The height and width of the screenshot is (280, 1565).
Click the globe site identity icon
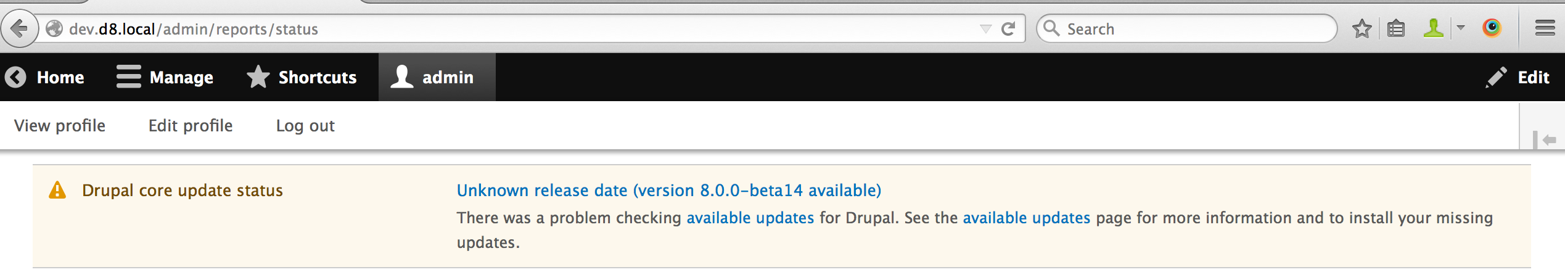[x=54, y=29]
